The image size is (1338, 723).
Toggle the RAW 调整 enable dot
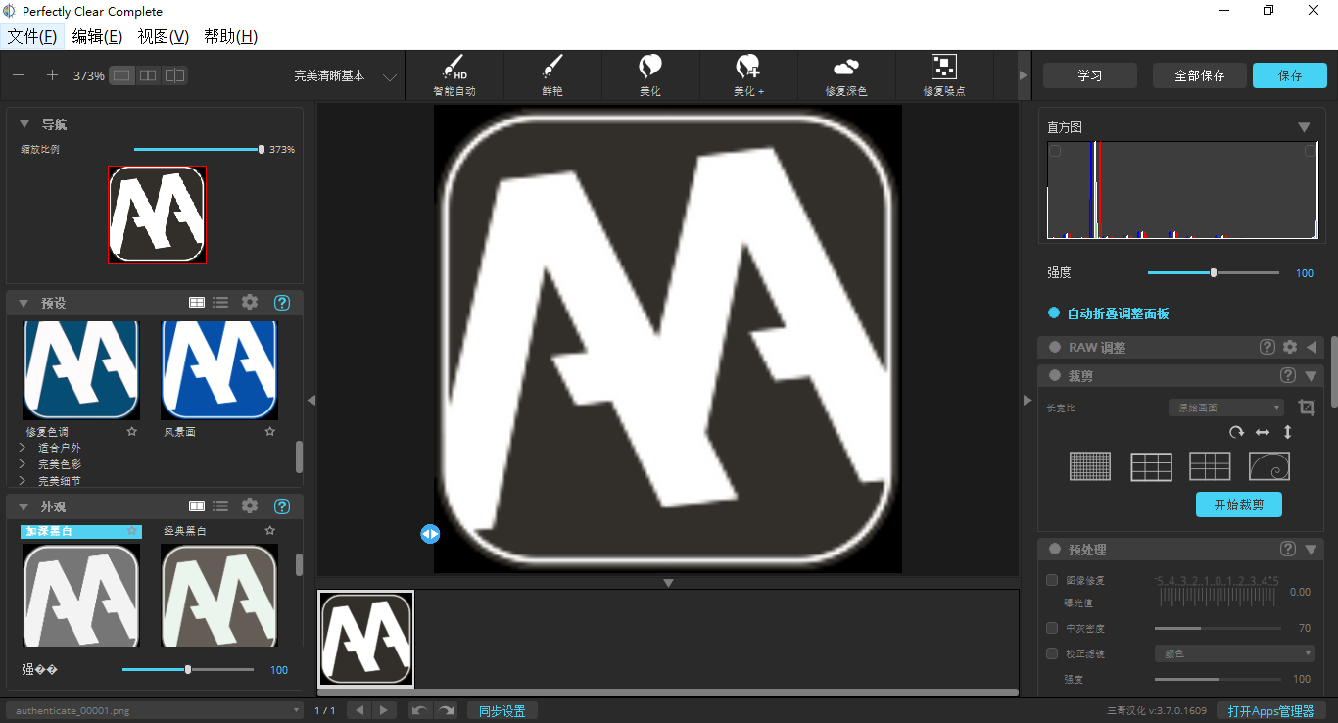[1055, 347]
